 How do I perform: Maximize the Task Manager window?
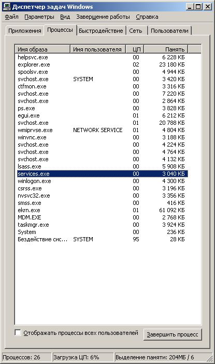click(198, 6)
